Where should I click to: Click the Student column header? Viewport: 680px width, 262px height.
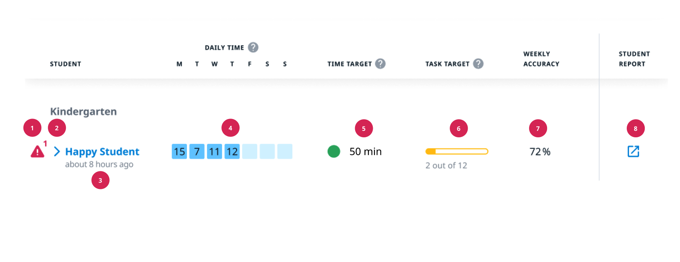(x=66, y=64)
